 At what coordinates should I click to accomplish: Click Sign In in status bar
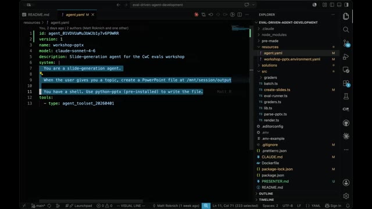[333, 206]
